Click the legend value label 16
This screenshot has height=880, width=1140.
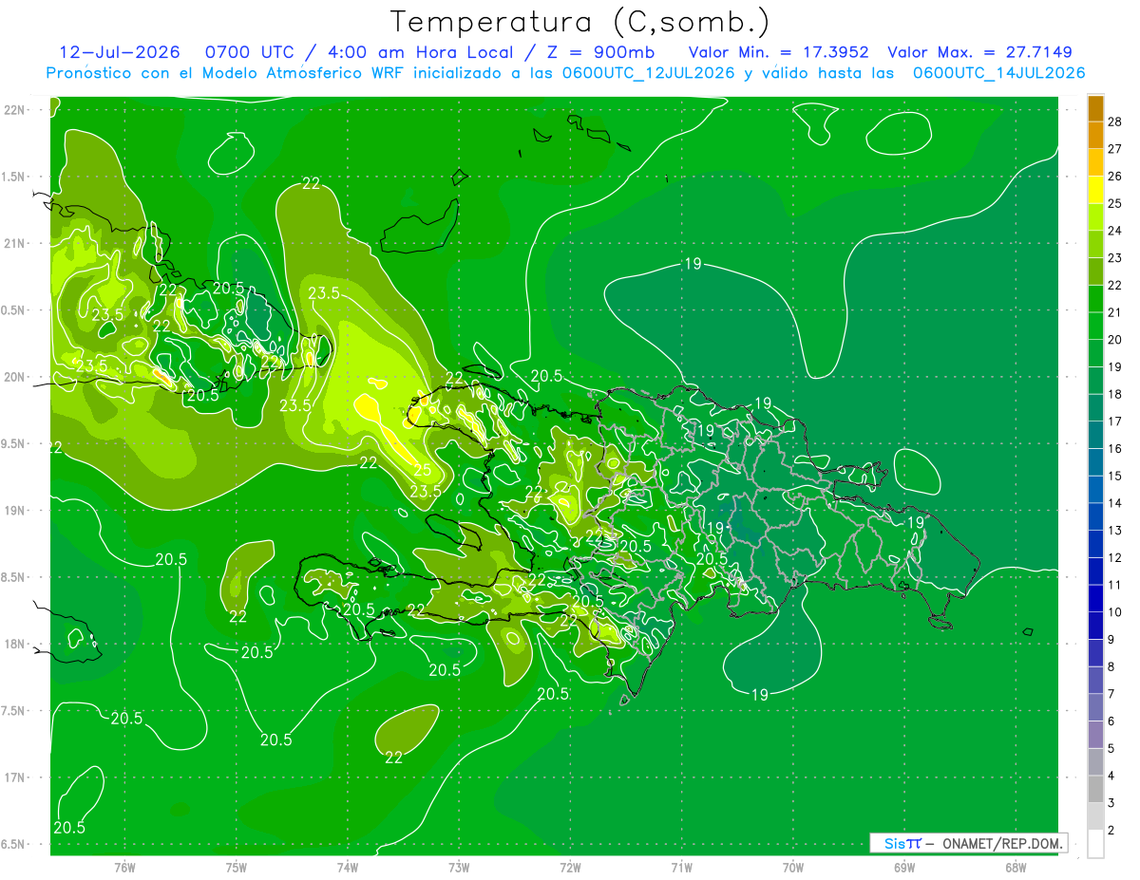[1116, 449]
